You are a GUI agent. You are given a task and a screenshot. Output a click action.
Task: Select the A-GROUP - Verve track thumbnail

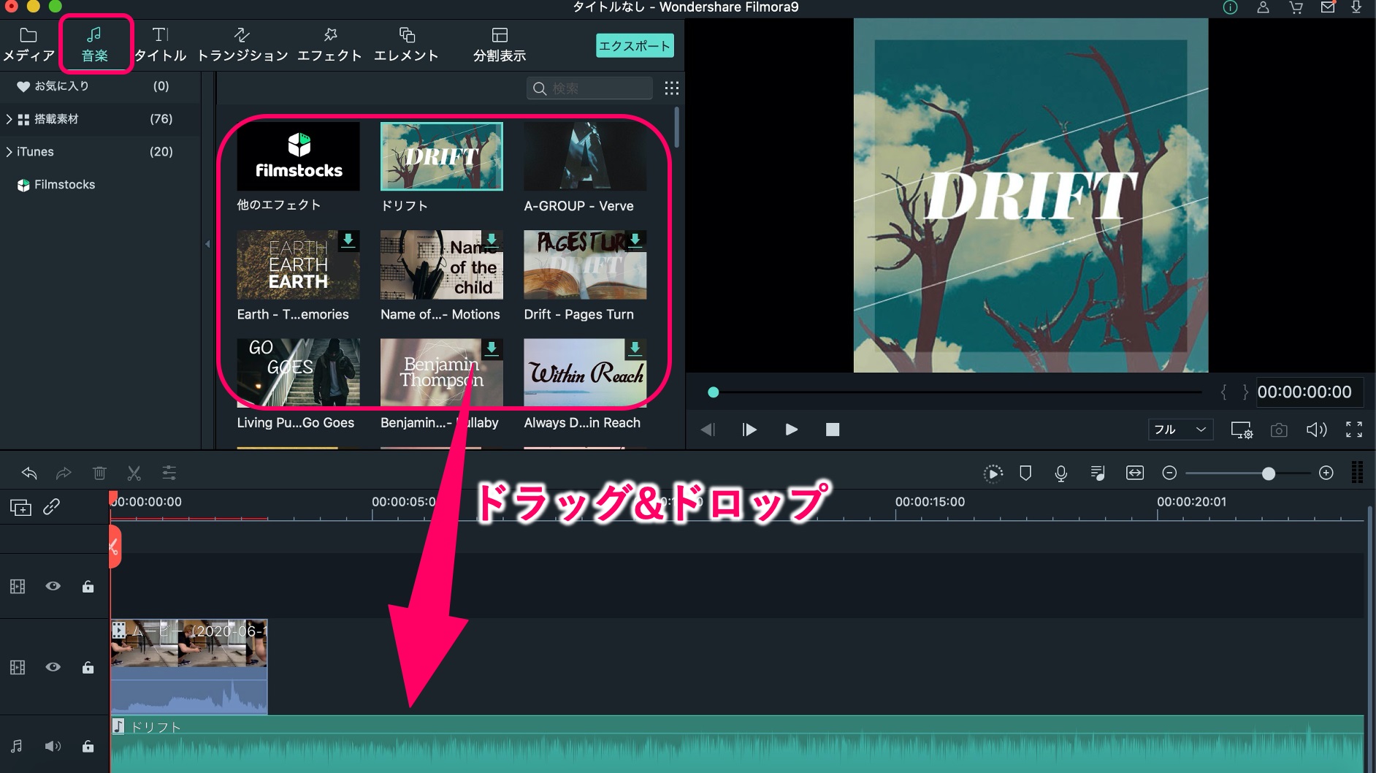585,156
